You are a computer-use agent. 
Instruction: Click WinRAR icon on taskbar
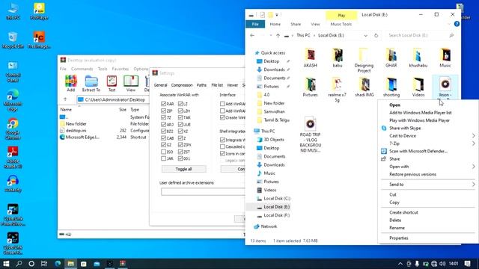[x=123, y=264]
